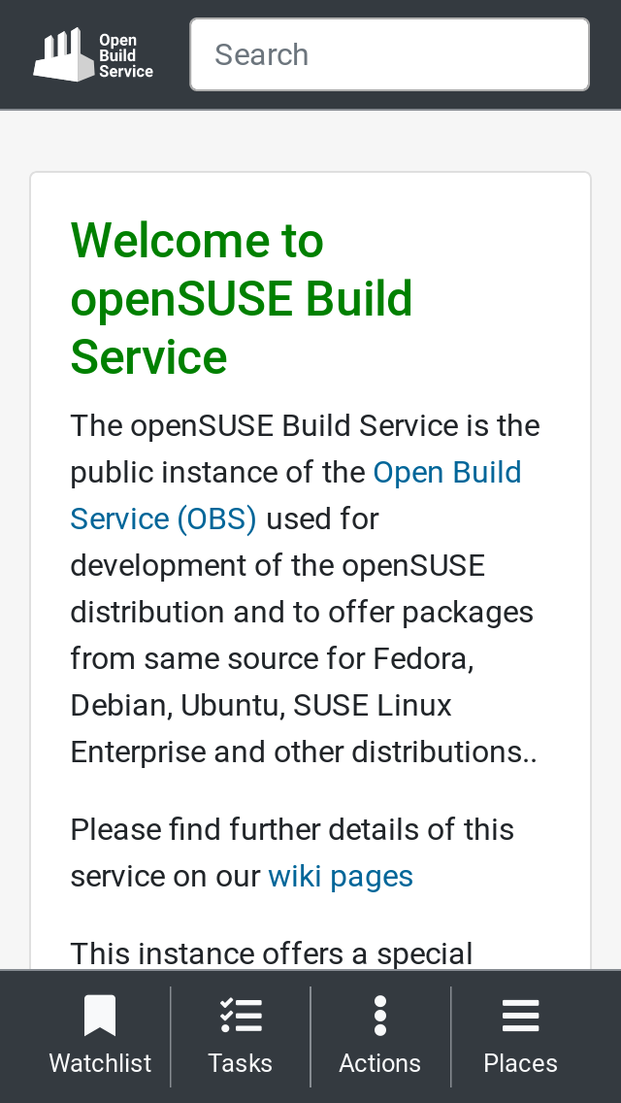The width and height of the screenshot is (621, 1103).
Task: Tap the Watchlist bookmark icon
Action: 100,1016
